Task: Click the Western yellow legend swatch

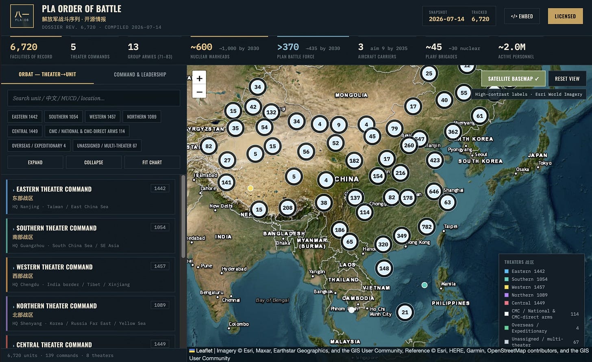Action: point(507,287)
